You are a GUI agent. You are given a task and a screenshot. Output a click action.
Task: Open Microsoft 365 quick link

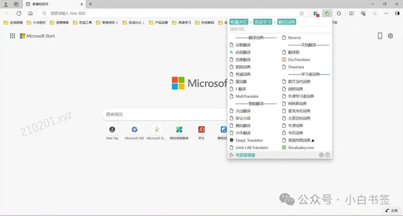pos(134,133)
